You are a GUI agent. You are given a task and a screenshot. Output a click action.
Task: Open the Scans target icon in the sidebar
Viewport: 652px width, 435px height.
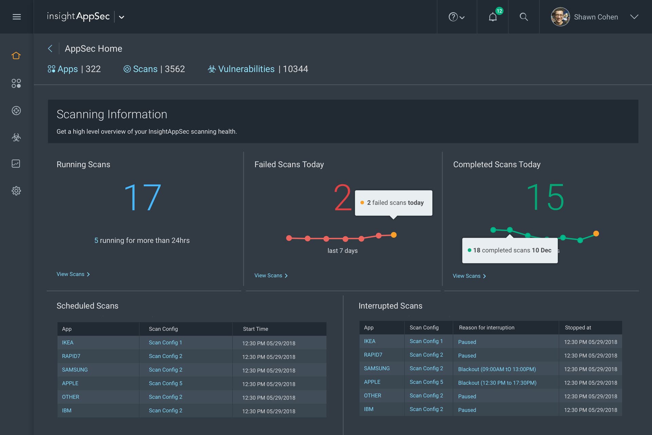tap(16, 110)
